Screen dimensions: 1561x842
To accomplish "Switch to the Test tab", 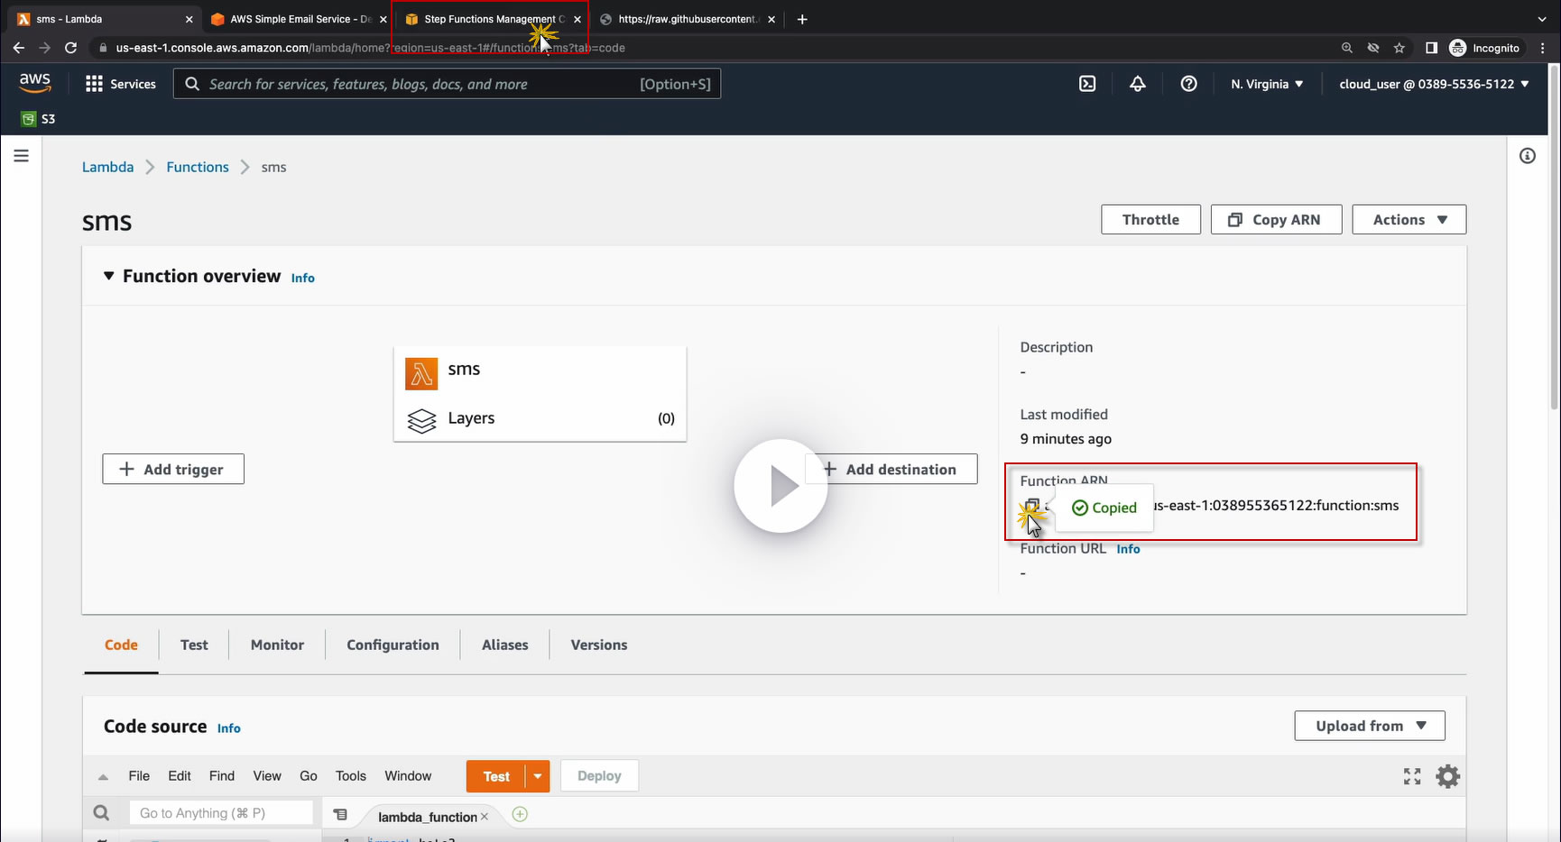I will [194, 645].
